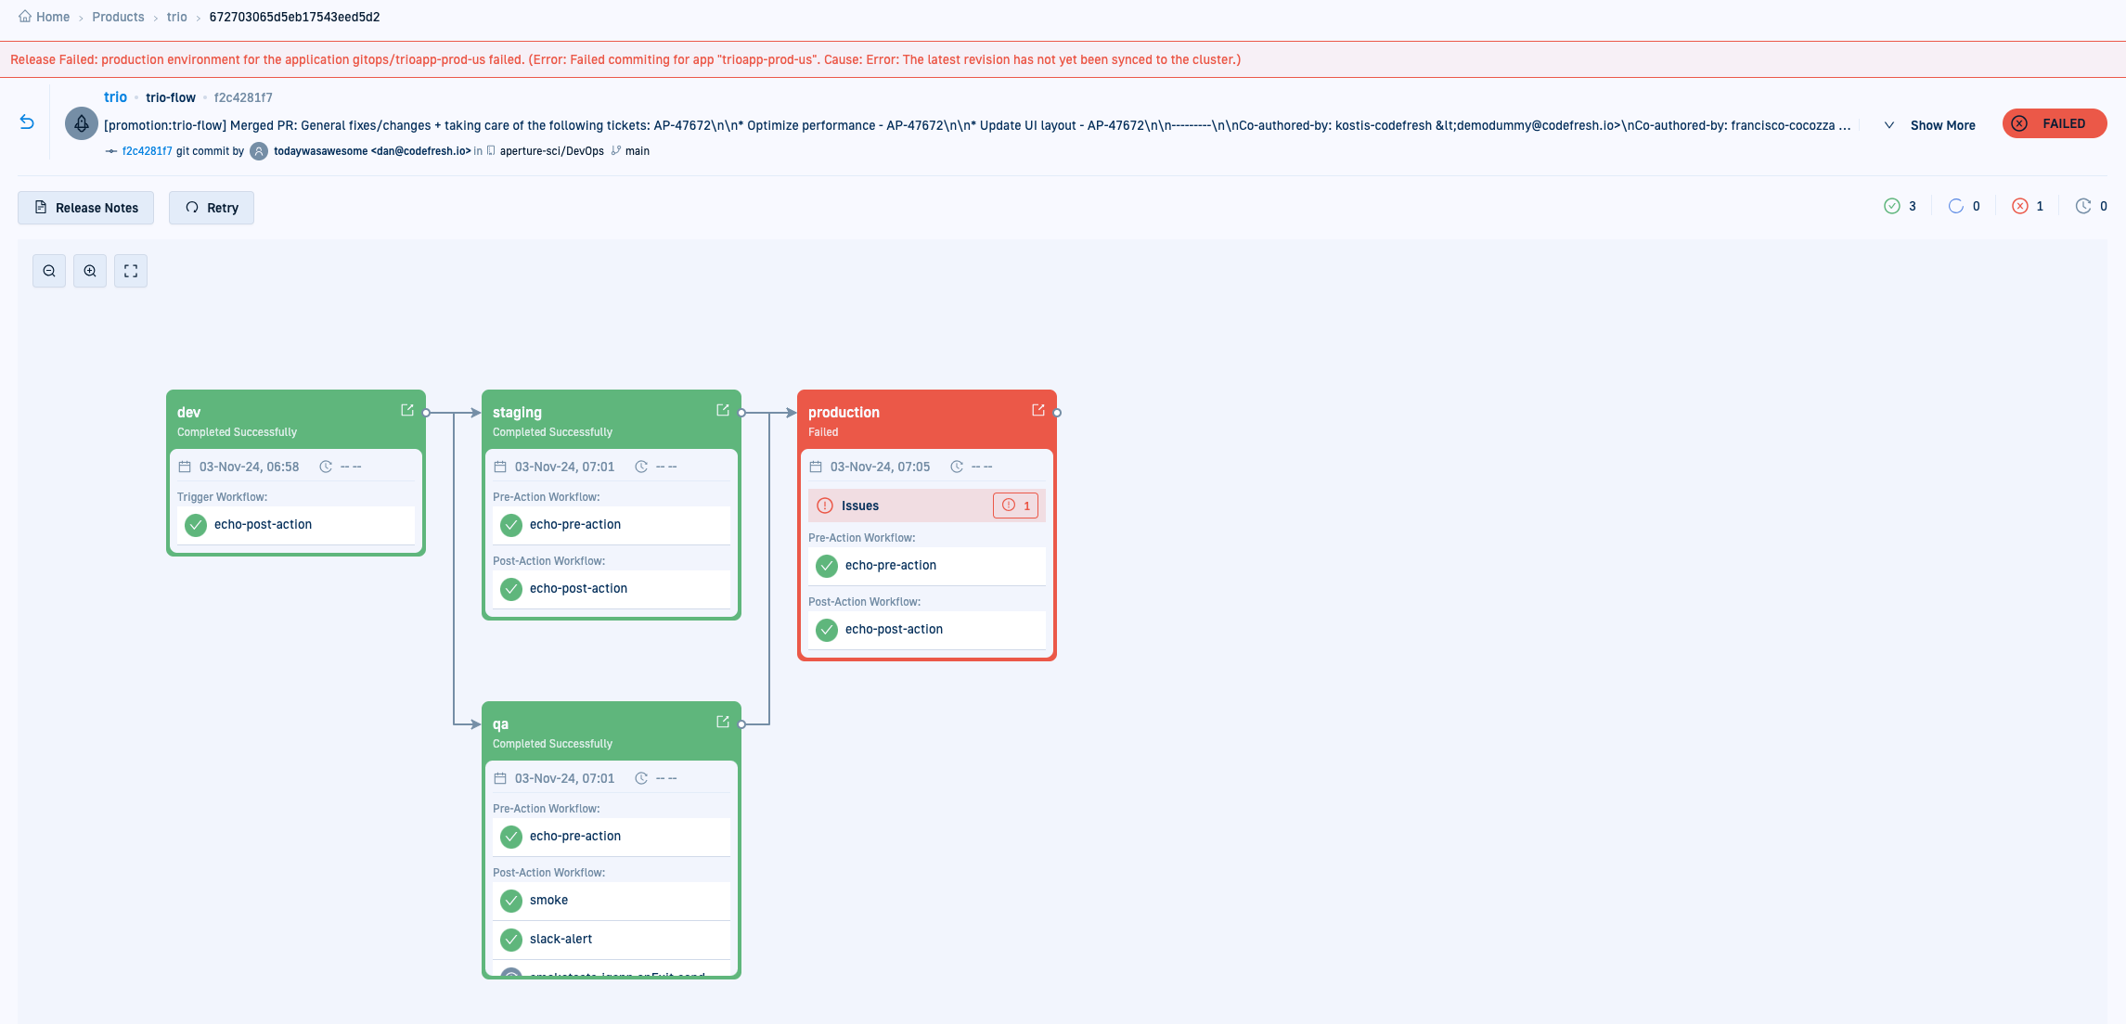Open the f2c4281f commit link
Viewport: 2126px width, 1024px height.
coord(147,151)
